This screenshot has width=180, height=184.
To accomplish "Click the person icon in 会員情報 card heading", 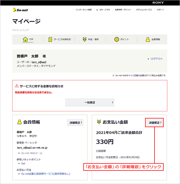I will pos(19,122).
